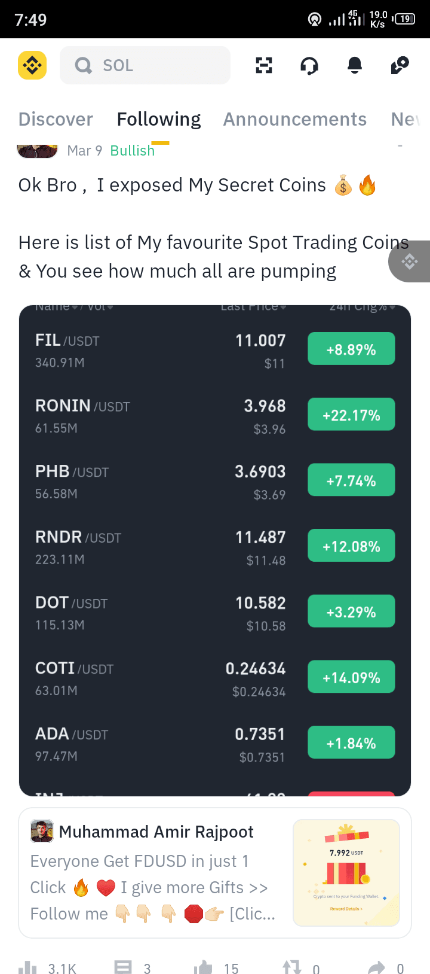Image resolution: width=430 pixels, height=974 pixels.
Task: Tap RONIN +22.17% change badge
Action: [x=351, y=415]
